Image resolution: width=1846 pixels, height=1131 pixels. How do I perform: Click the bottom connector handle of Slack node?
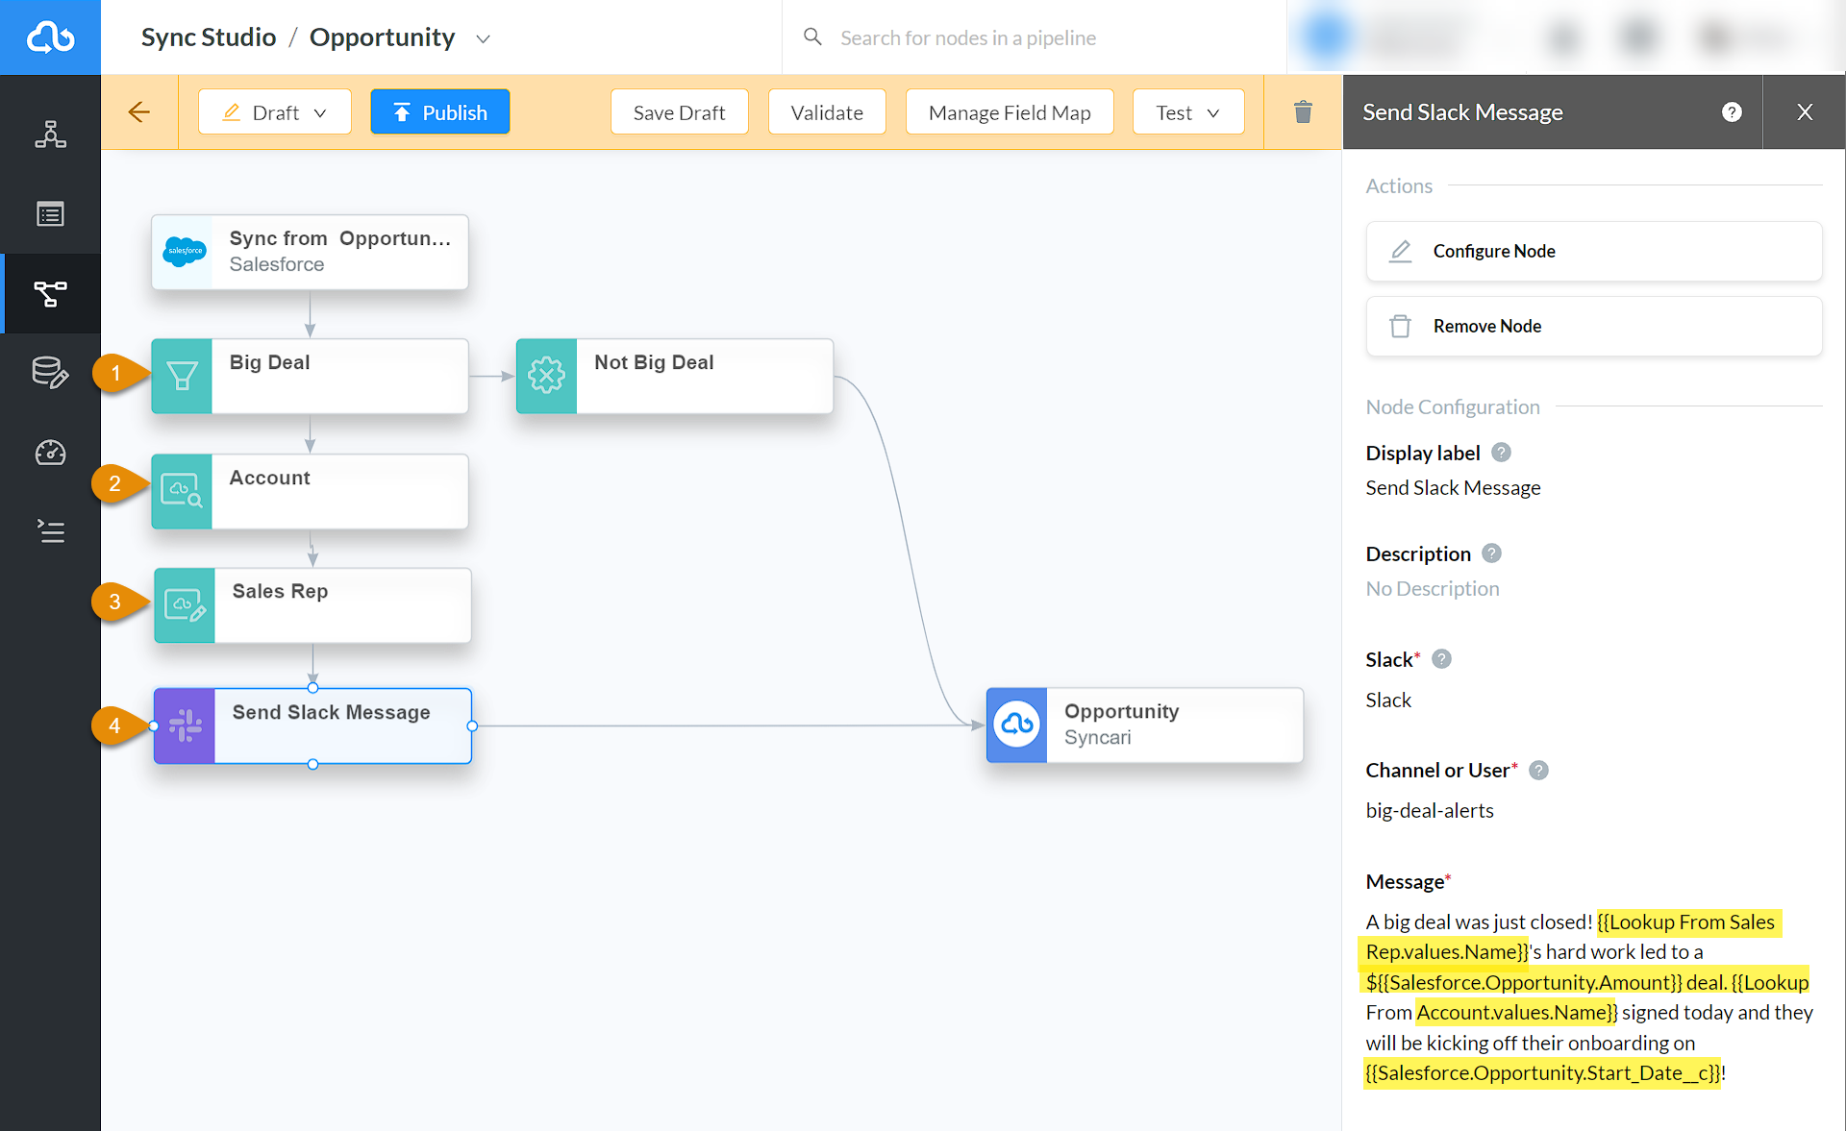312,764
